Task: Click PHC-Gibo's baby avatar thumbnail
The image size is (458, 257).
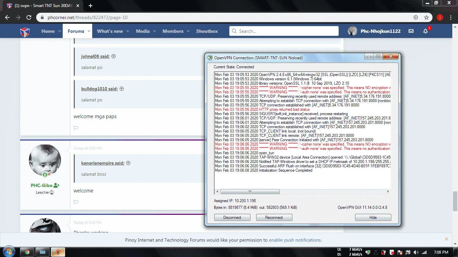Action: pos(45,161)
